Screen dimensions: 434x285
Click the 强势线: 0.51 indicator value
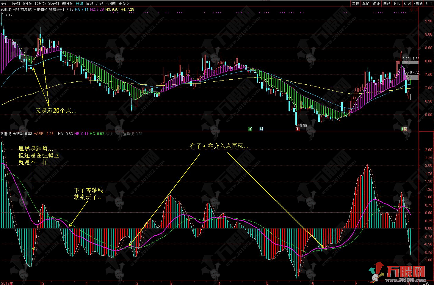pyautogui.click(x=133, y=134)
